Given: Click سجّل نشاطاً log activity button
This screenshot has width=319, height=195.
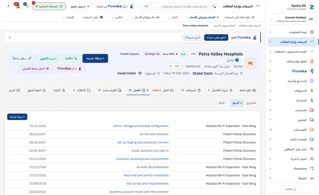Looking at the screenshot, I should point(22,58).
